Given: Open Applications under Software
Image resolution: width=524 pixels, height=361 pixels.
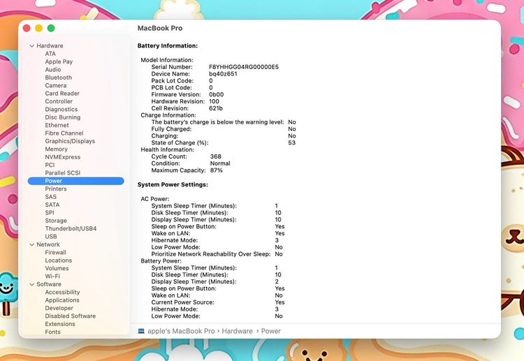Looking at the screenshot, I should 62,300.
